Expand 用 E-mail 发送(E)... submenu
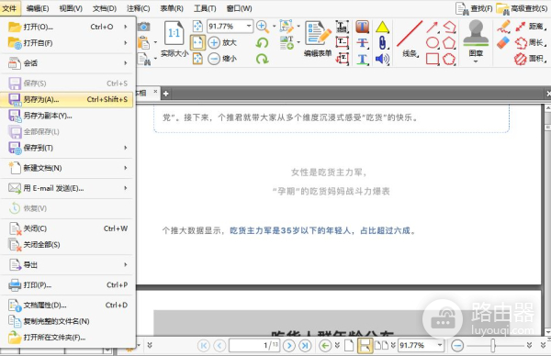 pyautogui.click(x=67, y=188)
